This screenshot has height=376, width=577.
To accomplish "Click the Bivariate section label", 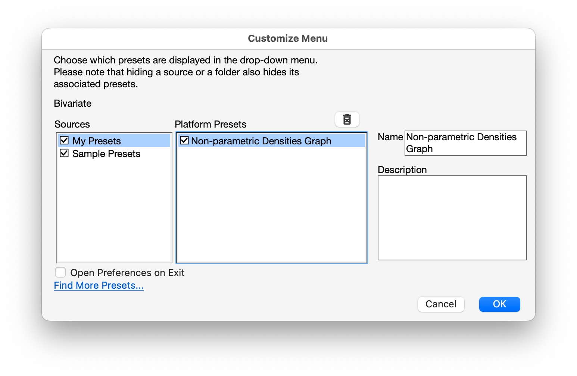I will coord(72,103).
